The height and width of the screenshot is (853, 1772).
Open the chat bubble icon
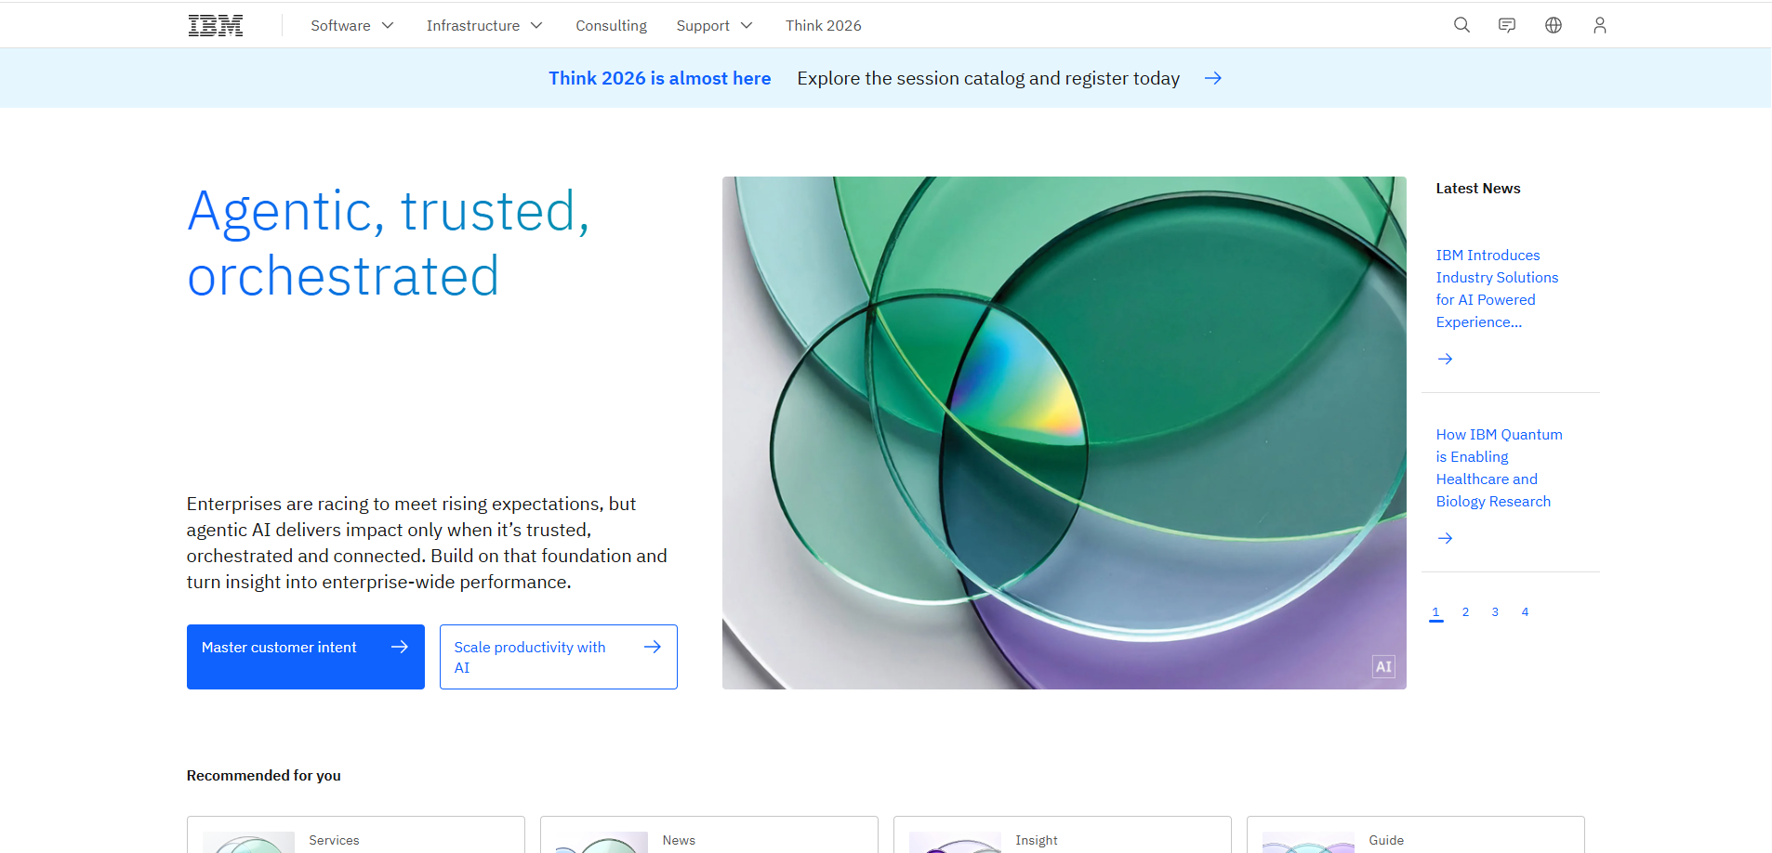pos(1507,25)
